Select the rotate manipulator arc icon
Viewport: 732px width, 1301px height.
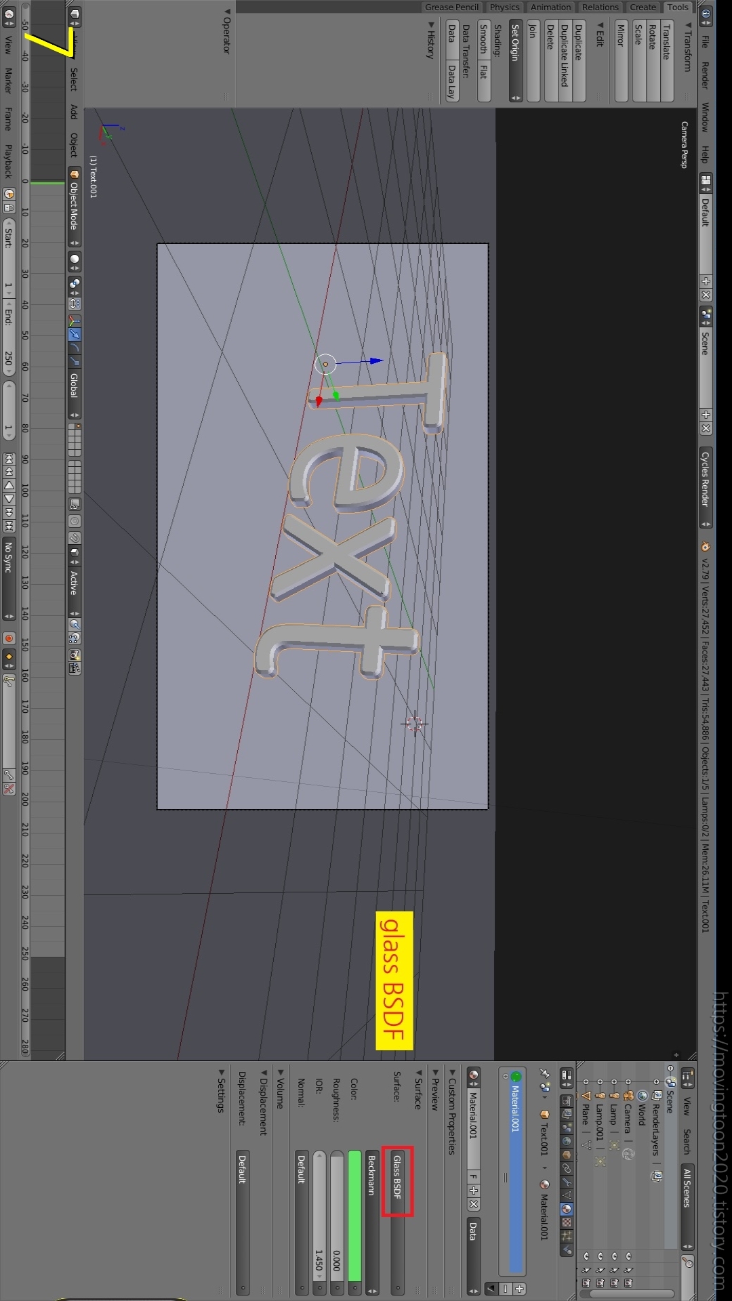(74, 348)
